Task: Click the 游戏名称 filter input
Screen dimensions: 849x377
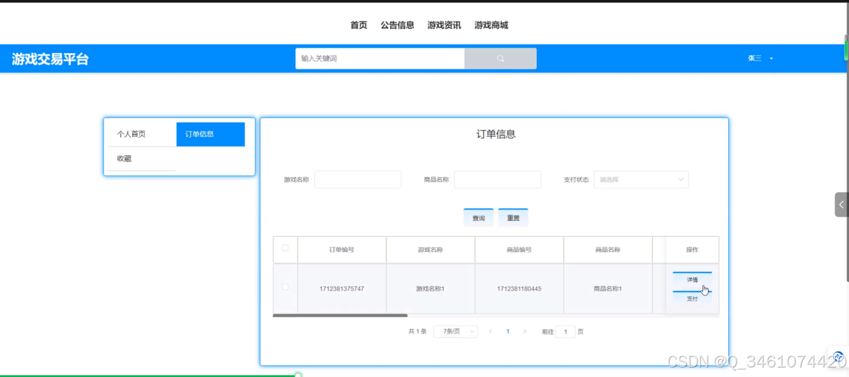Action: pyautogui.click(x=358, y=179)
